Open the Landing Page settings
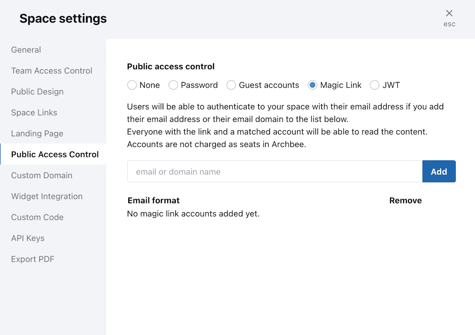 [x=37, y=133]
